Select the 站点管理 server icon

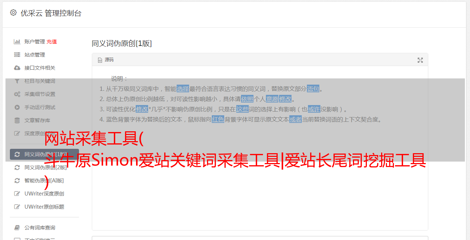(x=17, y=55)
